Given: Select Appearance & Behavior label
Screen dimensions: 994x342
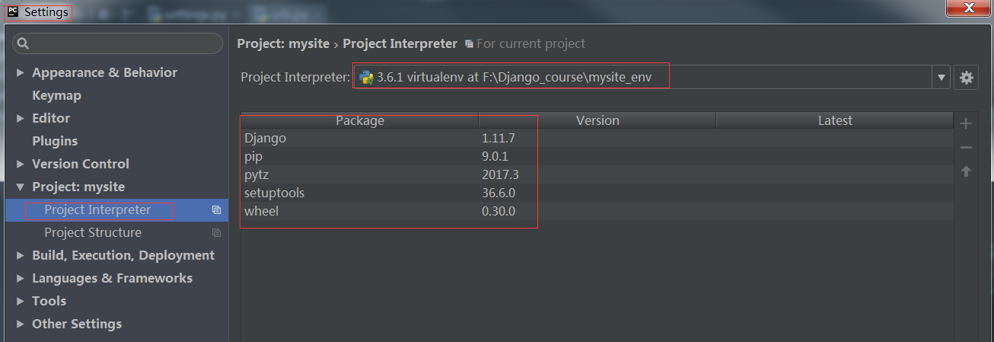Looking at the screenshot, I should pos(104,73).
